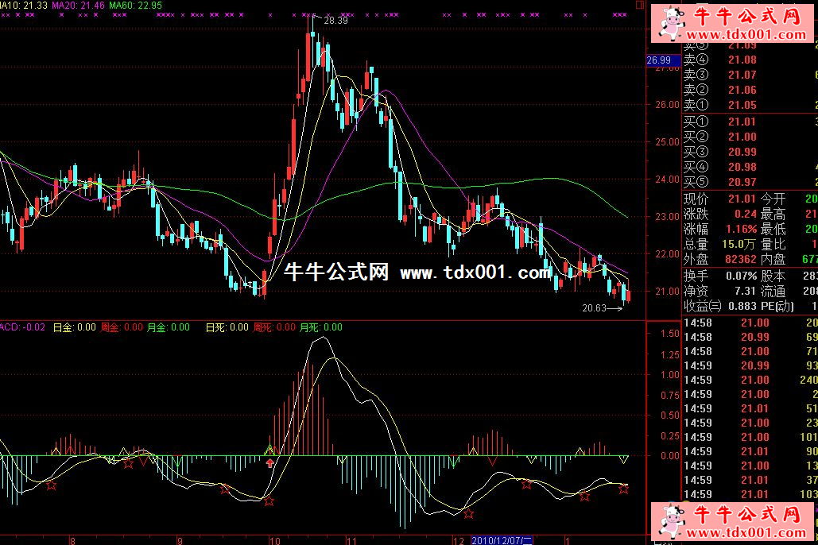Click the blue 26.99 cursor price tag
Image resolution: width=818 pixels, height=545 pixels.
click(663, 60)
